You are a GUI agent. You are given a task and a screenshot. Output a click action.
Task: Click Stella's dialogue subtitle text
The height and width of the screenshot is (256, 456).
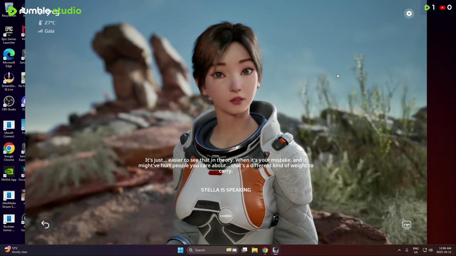tap(226, 165)
